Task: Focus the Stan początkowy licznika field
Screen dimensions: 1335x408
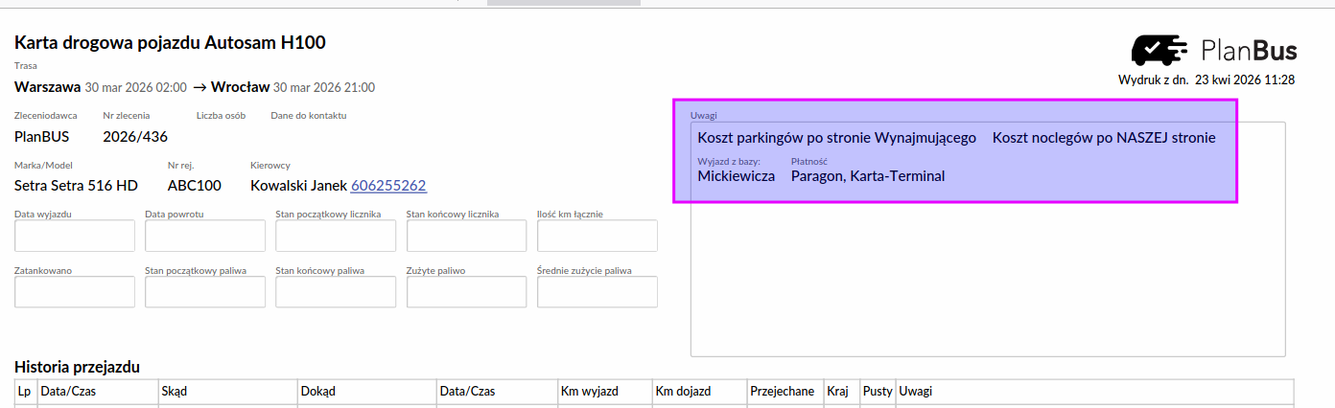Action: click(x=336, y=236)
